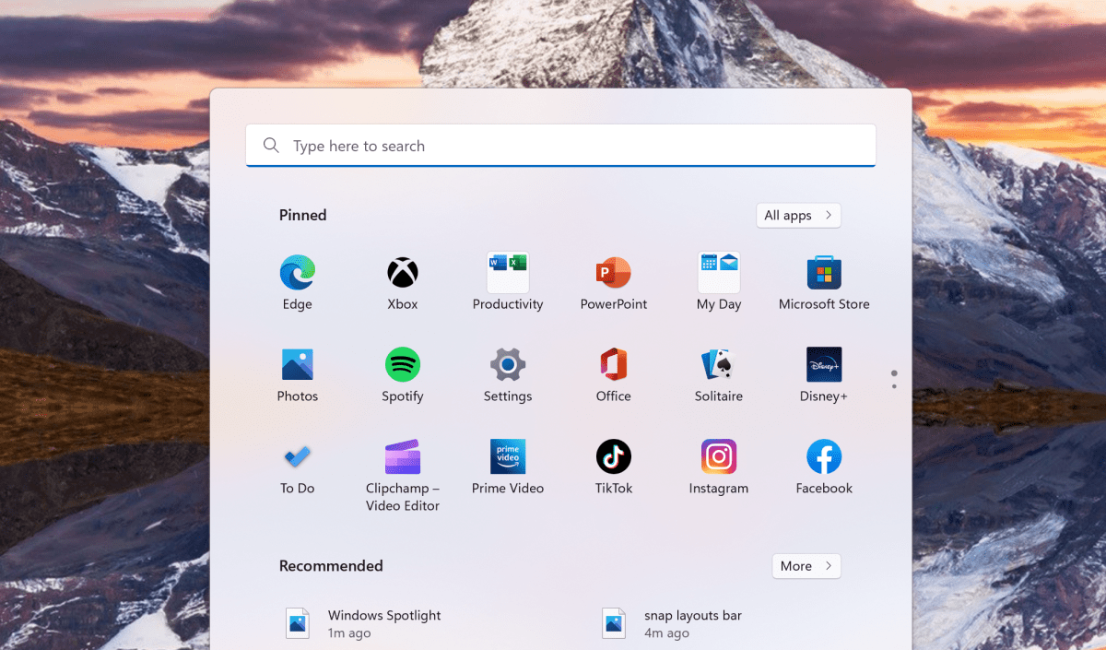
Task: Select the first pinned page dot
Action: point(894,372)
